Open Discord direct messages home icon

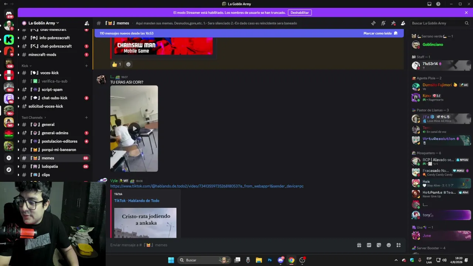pyautogui.click(x=9, y=13)
